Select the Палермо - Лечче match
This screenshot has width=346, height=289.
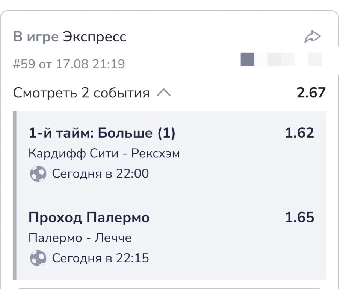tap(80, 238)
